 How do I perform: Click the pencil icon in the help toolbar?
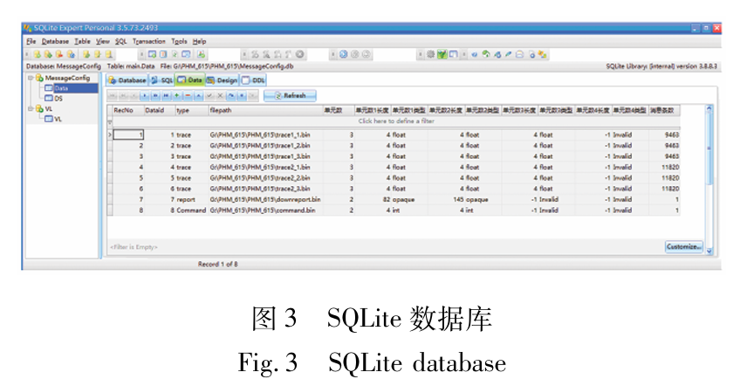pyautogui.click(x=508, y=54)
